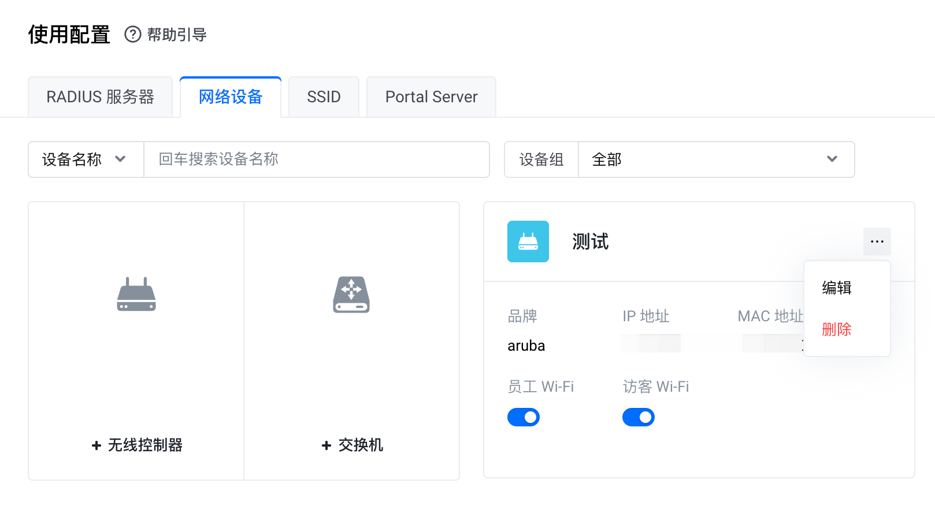Click the IP 地址 label
This screenshot has width=935, height=520.
click(646, 316)
